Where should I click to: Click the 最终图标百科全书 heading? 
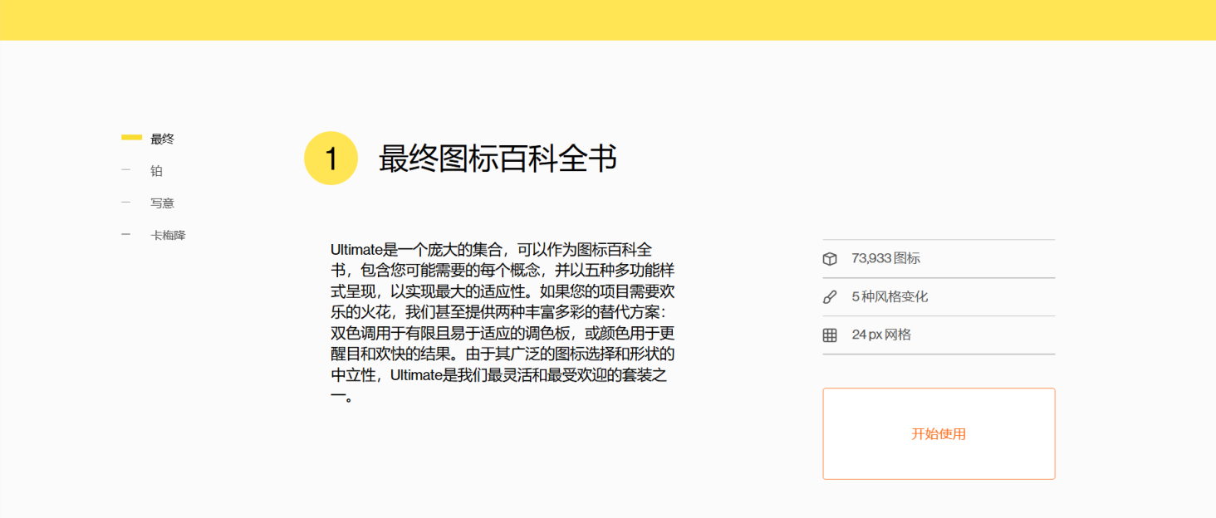498,158
